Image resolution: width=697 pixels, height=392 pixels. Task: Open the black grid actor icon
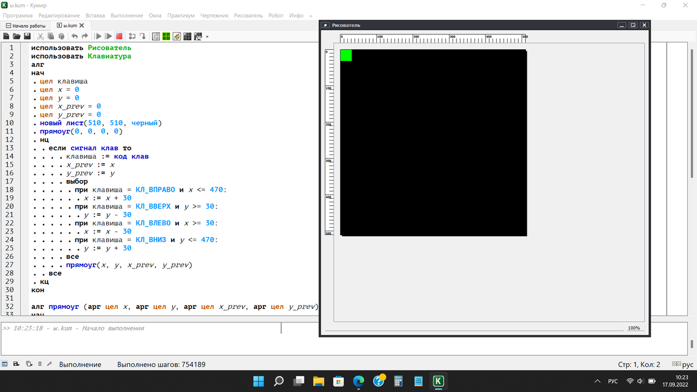[188, 36]
